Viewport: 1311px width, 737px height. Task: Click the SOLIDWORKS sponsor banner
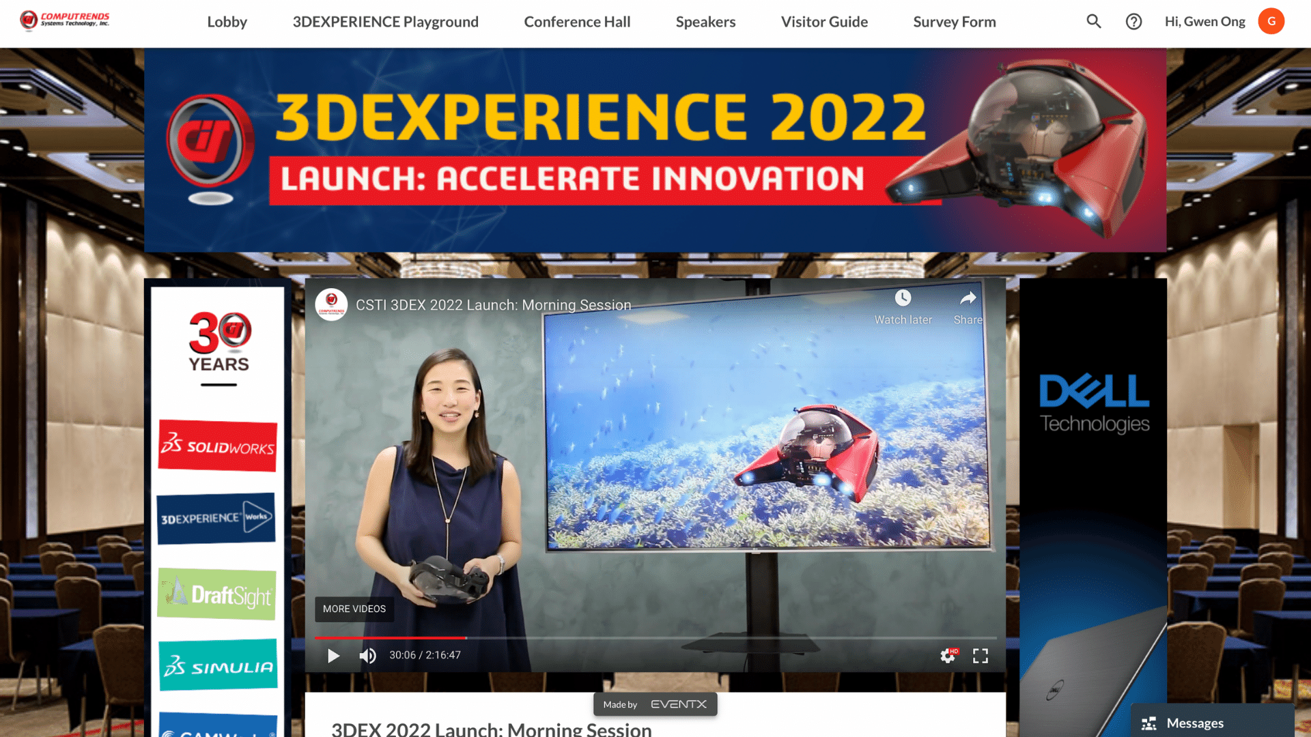tap(217, 446)
